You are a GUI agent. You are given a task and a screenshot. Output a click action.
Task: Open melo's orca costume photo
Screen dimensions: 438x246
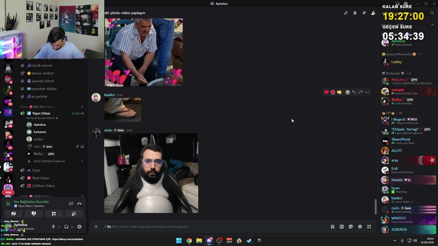(151, 173)
